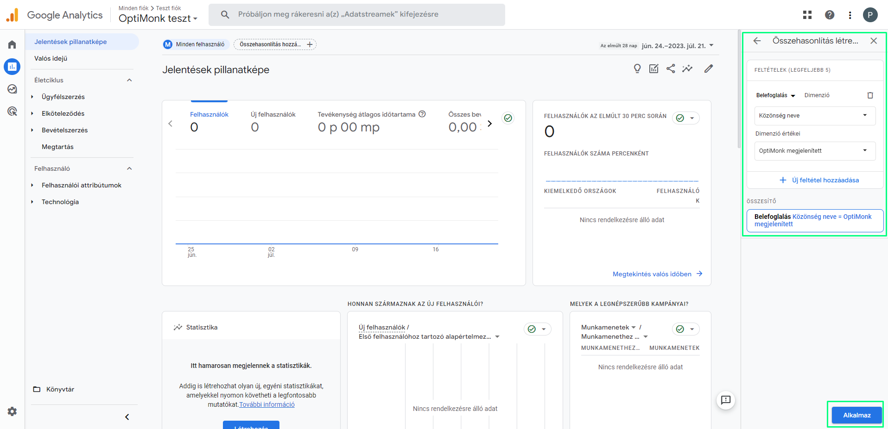Open the Első felhasználóhoz tartozó dimension dropdown
Screen dimensions: 888x429
pyautogui.click(x=429, y=336)
